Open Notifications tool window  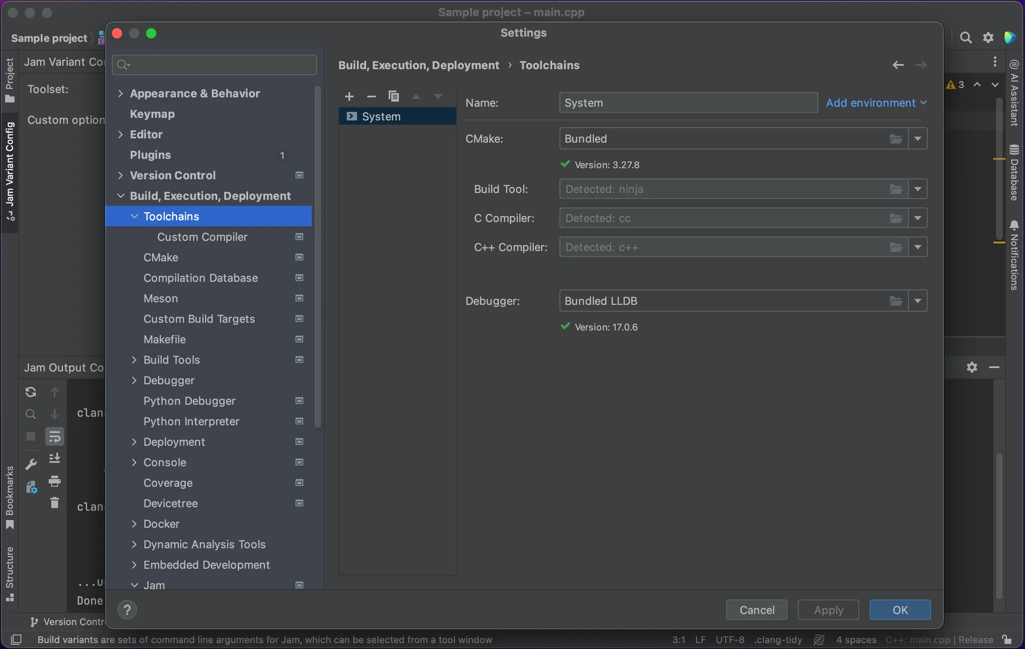1014,255
